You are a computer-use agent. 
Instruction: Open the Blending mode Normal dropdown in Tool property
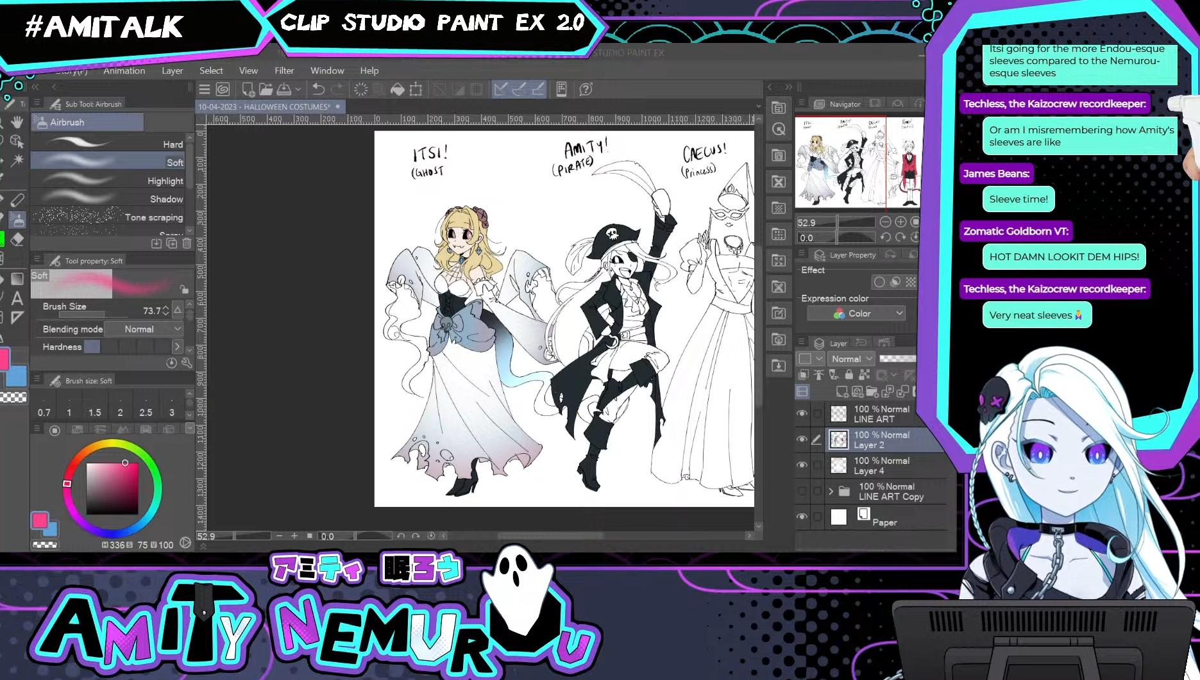[x=144, y=329]
